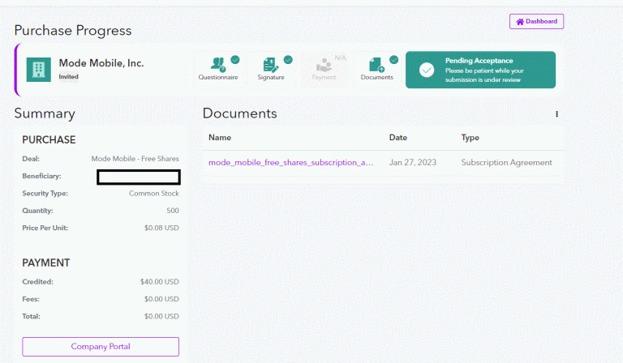The height and width of the screenshot is (363, 623).
Task: Select the Jan 27, 2023 date cell
Action: coord(412,162)
